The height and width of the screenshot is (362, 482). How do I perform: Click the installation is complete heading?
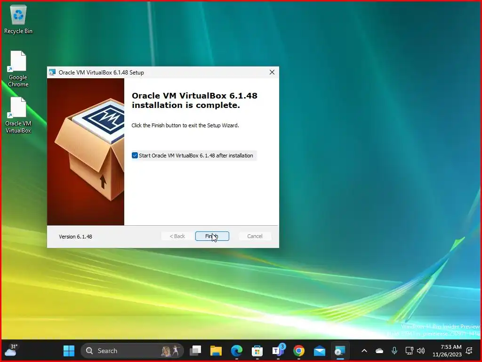click(194, 100)
